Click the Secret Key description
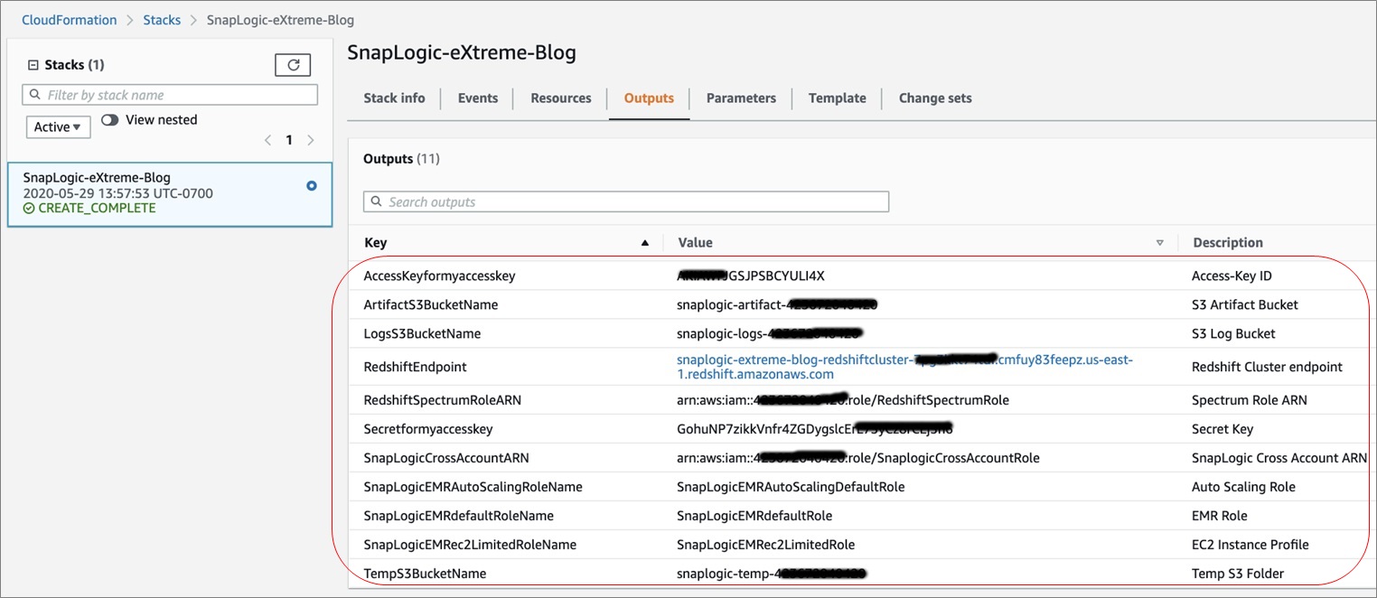The image size is (1377, 598). 1222,429
